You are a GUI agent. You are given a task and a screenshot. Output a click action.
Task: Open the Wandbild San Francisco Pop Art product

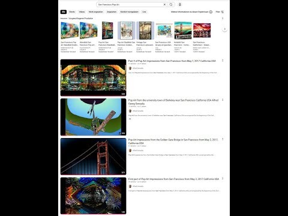click(x=88, y=37)
